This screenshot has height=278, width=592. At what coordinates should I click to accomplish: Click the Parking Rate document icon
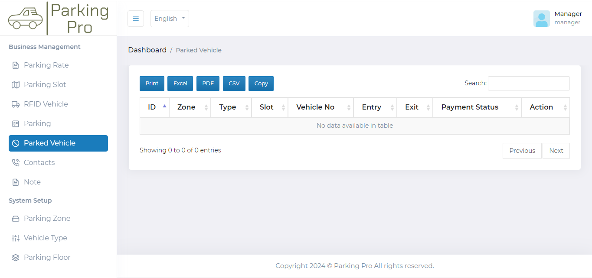pos(16,65)
